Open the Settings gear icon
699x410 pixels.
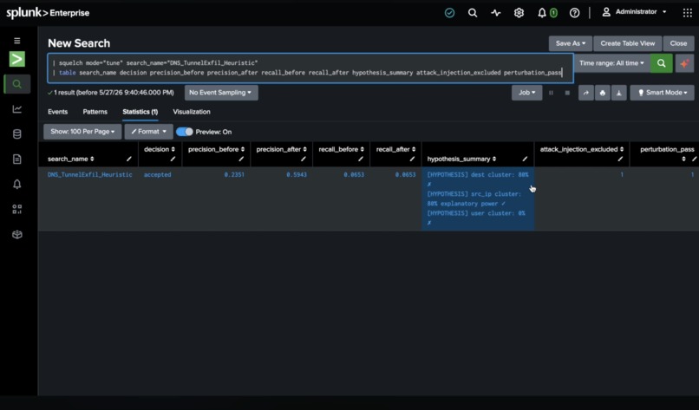[519, 13]
